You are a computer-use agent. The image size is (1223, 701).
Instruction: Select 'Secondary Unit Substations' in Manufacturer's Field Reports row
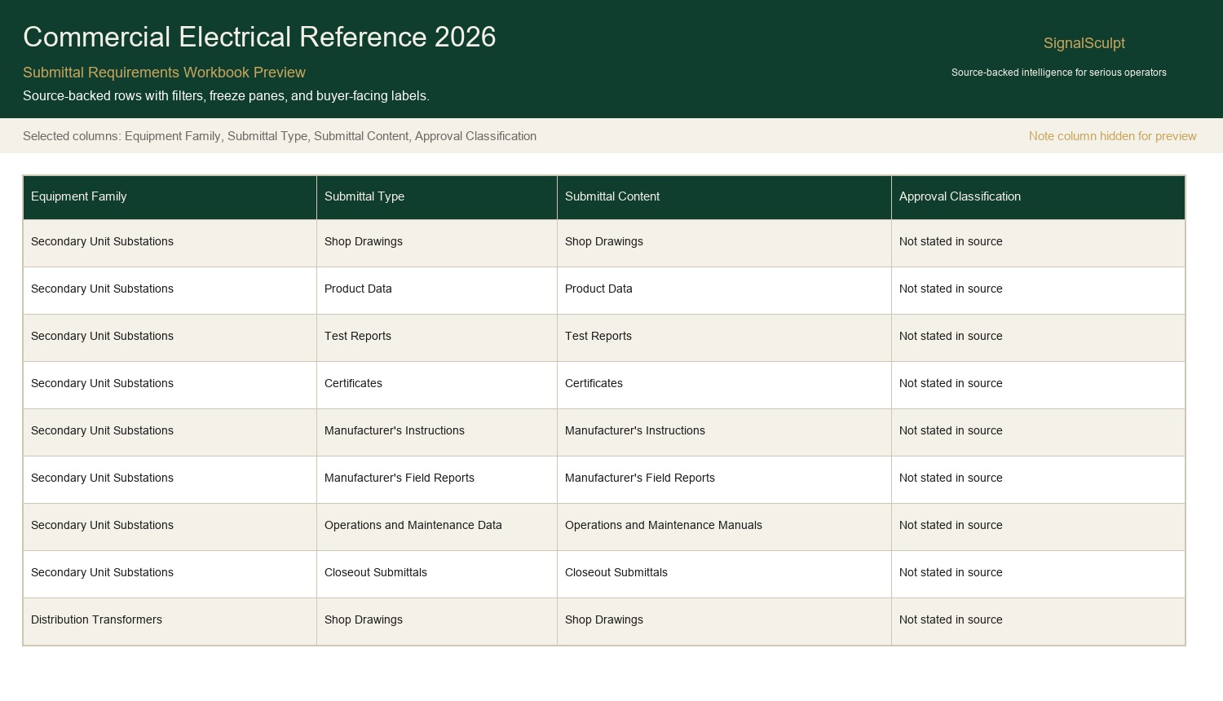tap(170, 479)
